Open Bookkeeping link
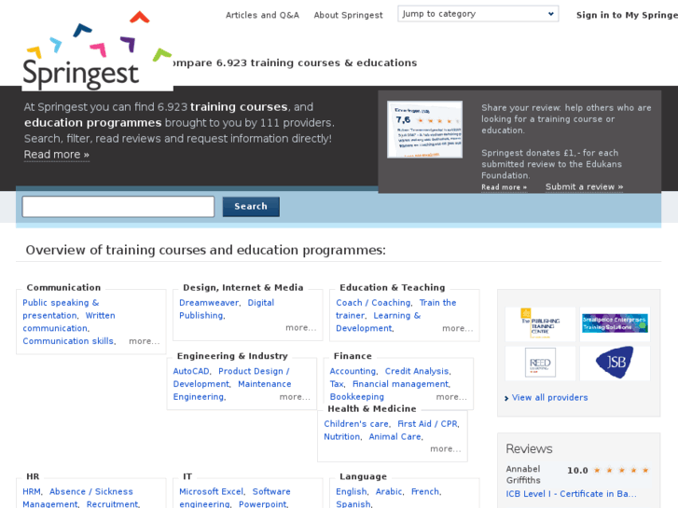This screenshot has width=678, height=508. pos(357,397)
